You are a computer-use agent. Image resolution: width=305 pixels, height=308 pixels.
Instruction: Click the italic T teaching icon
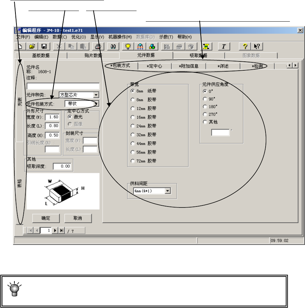coord(224,46)
